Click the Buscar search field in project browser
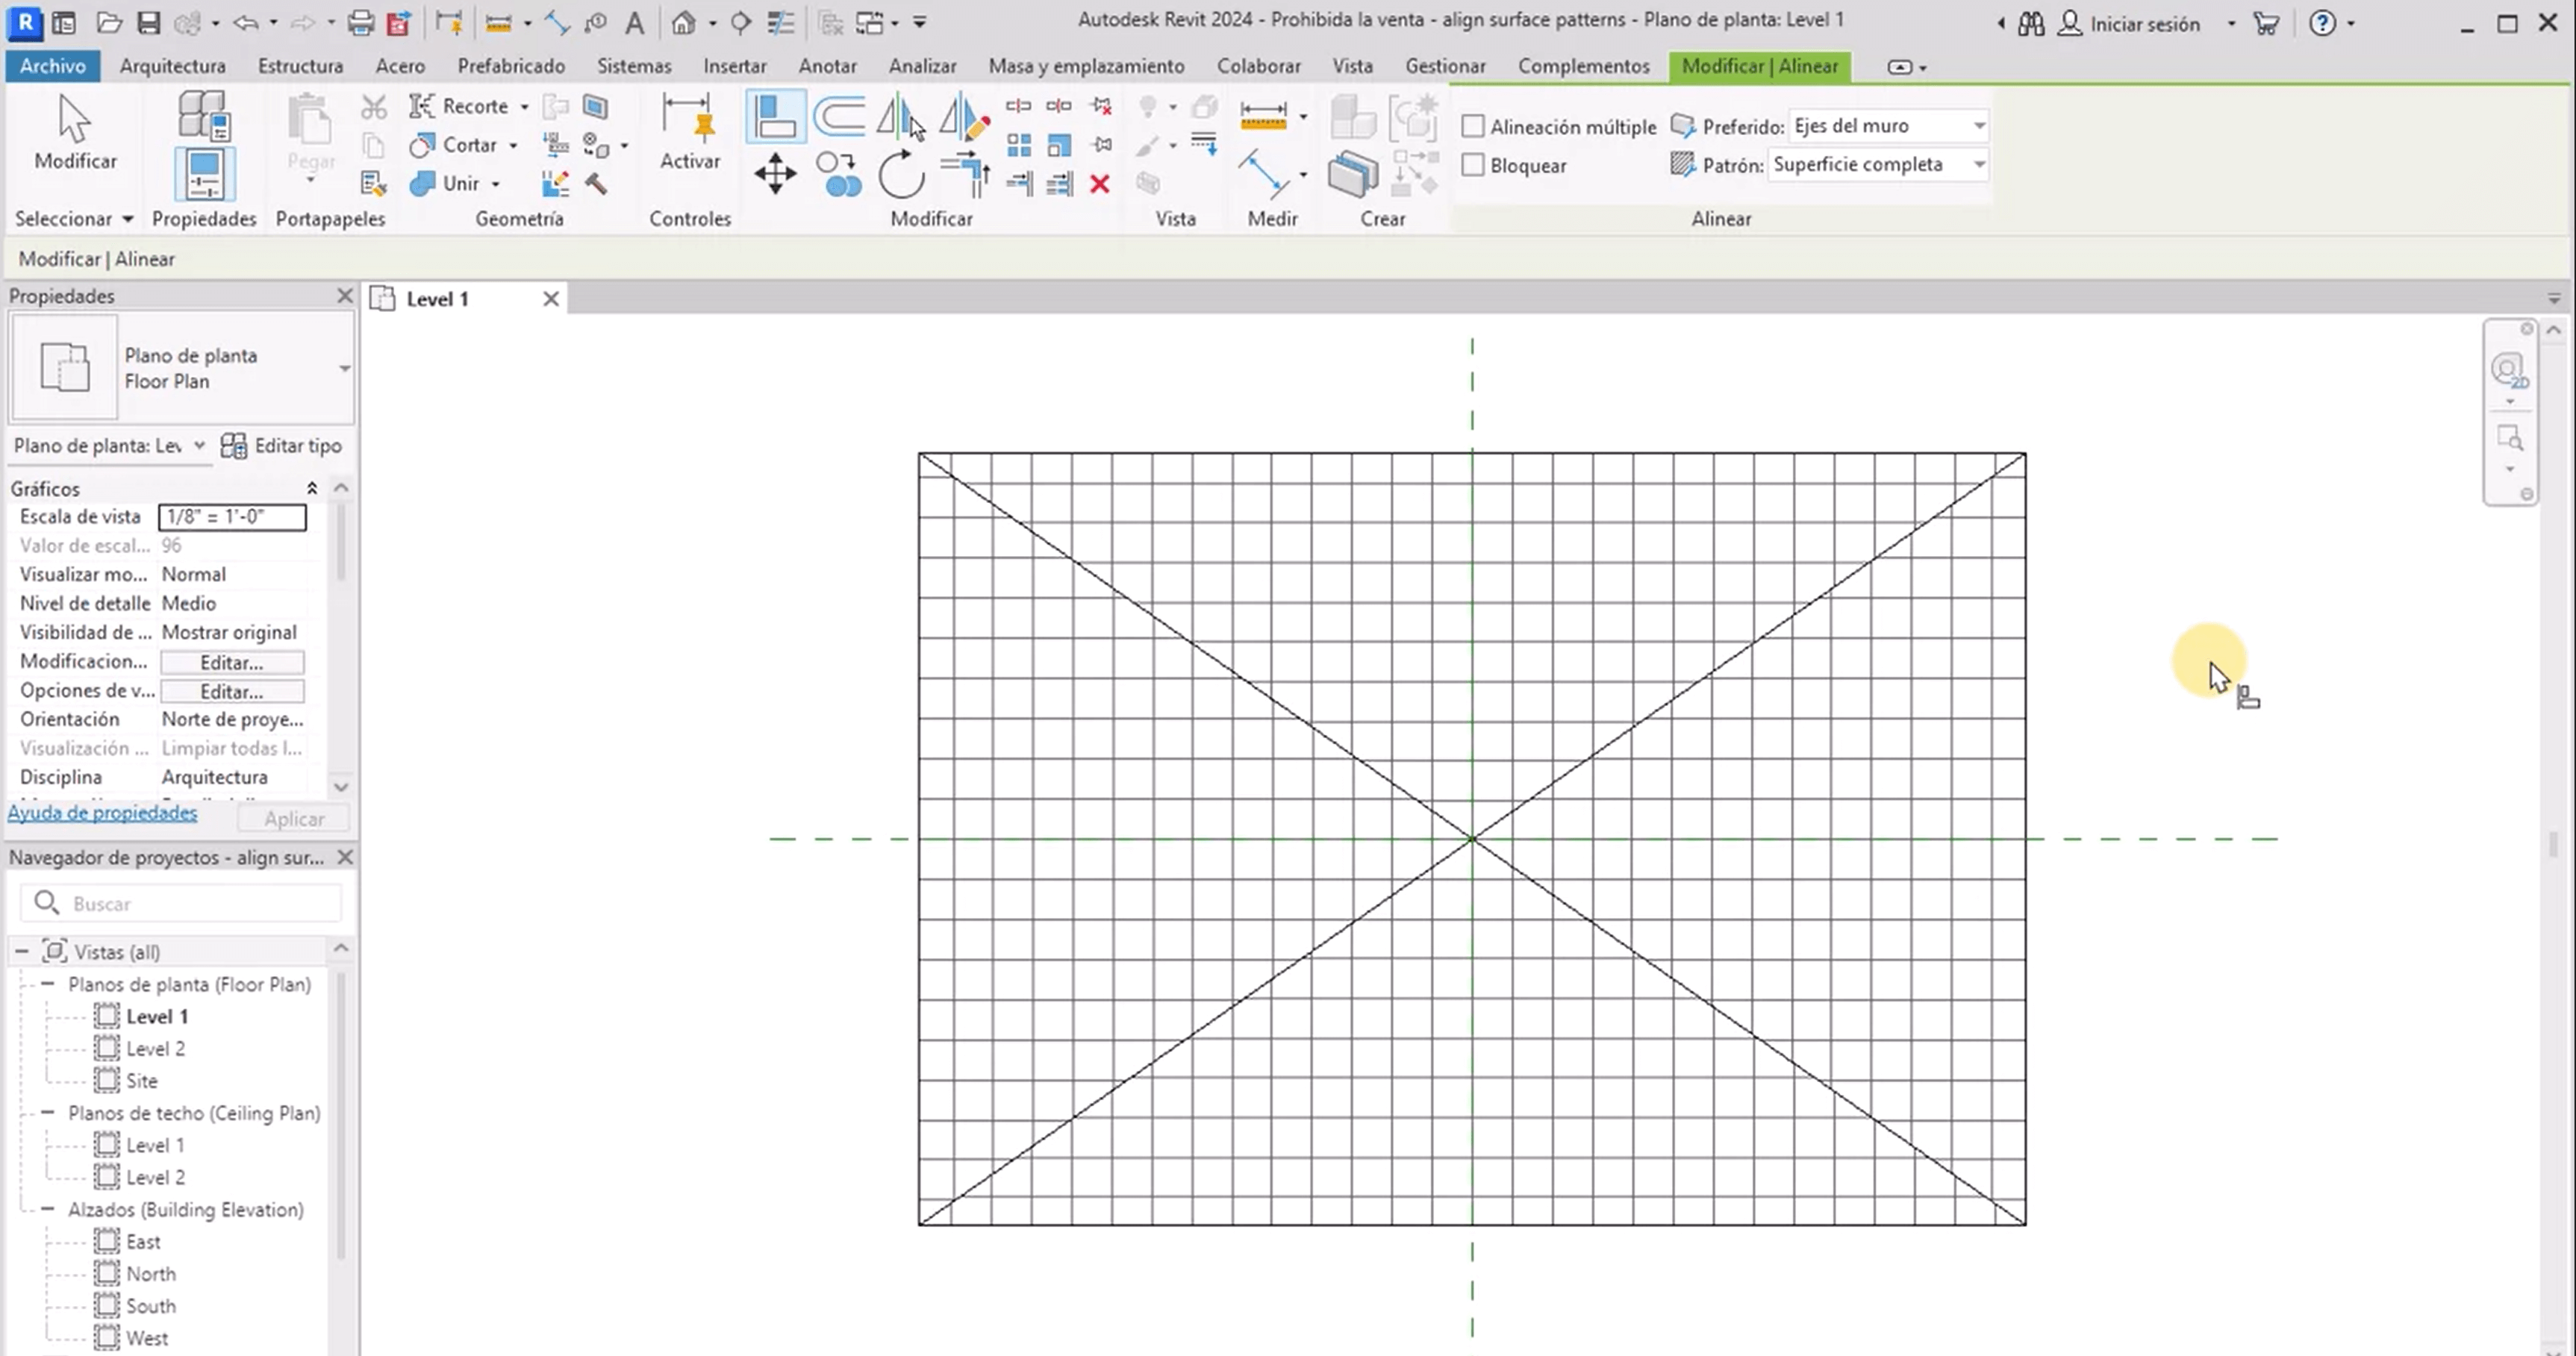2576x1356 pixels. click(x=181, y=903)
